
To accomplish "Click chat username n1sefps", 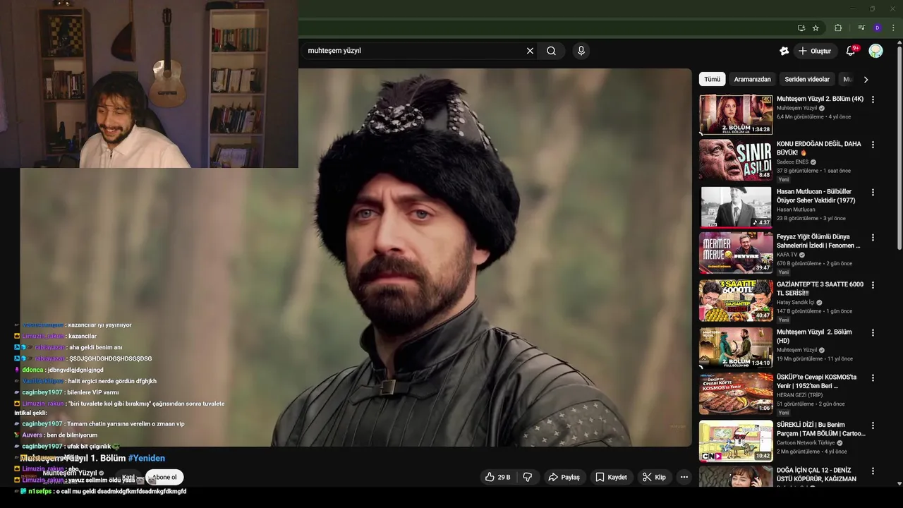I will 40,491.
